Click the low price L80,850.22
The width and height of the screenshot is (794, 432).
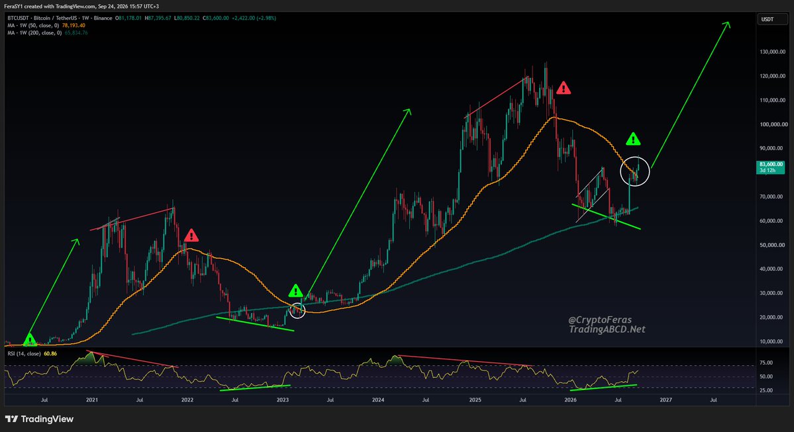point(187,19)
